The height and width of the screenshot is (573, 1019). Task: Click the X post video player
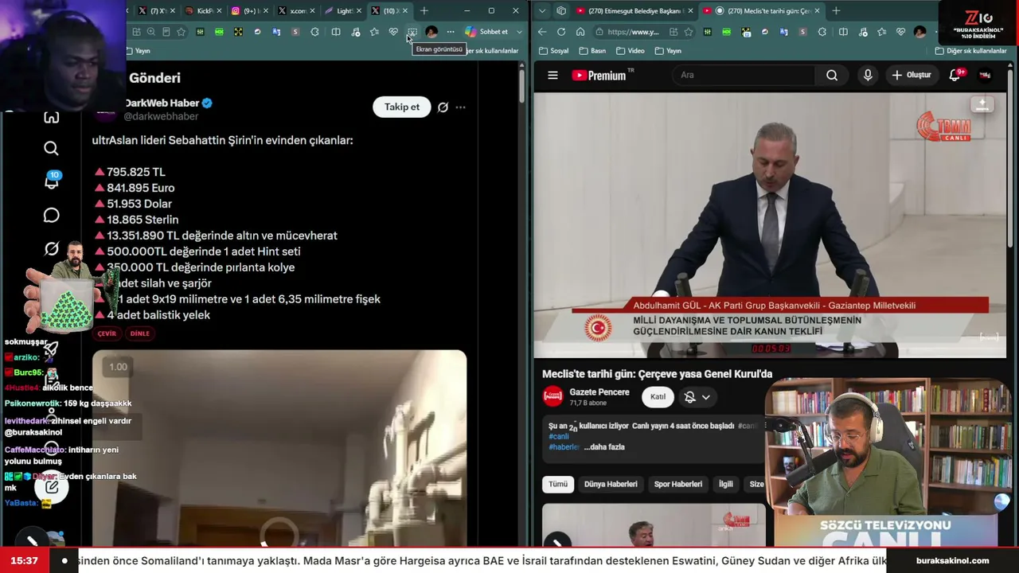(279, 448)
